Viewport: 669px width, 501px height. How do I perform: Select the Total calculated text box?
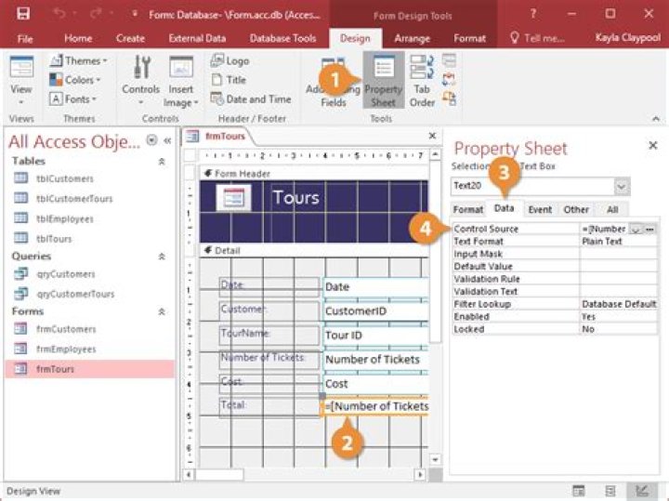click(x=375, y=406)
